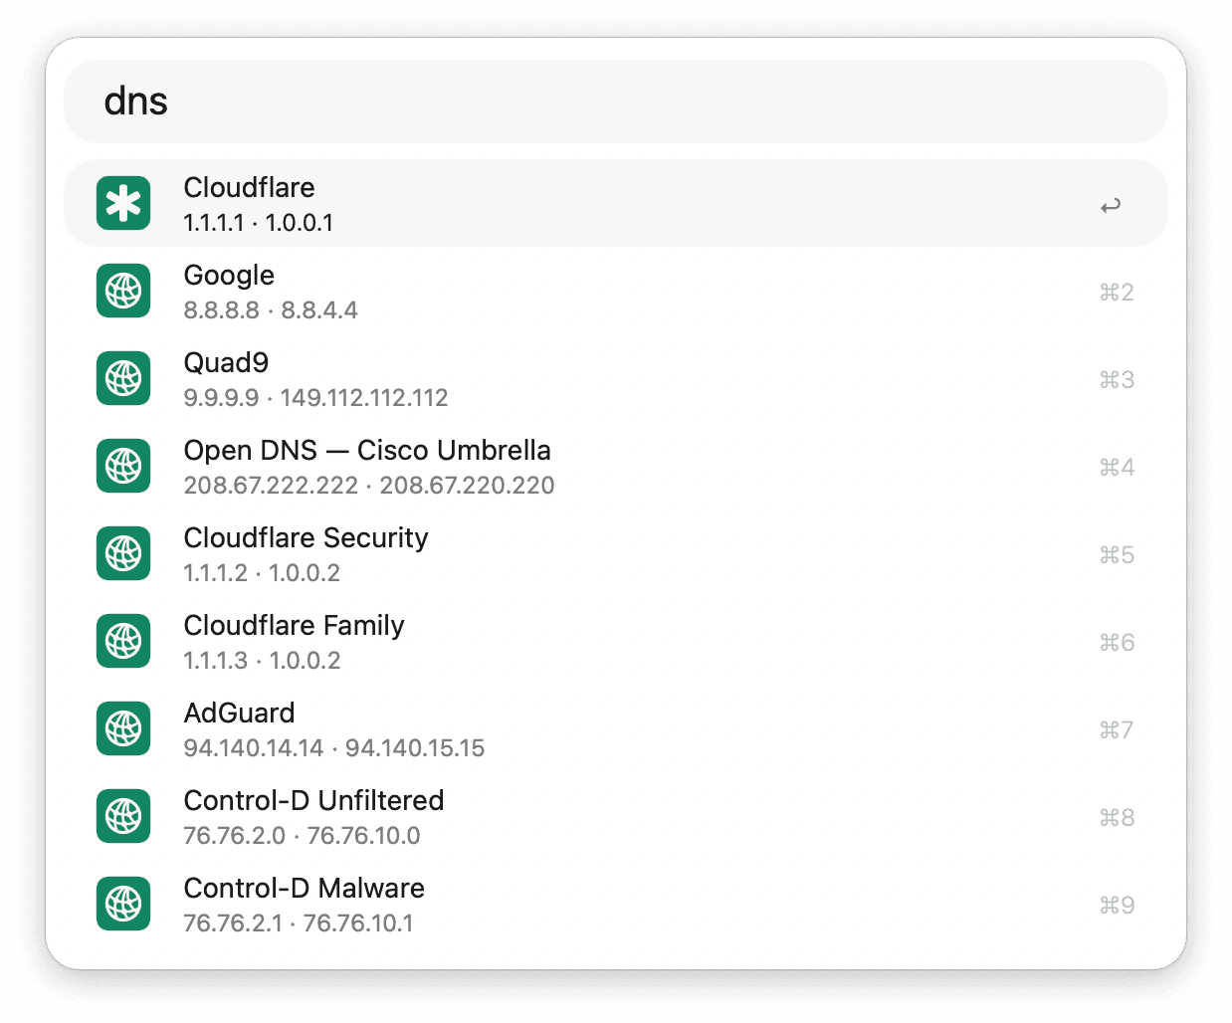This screenshot has width=1232, height=1023.
Task: Pick the Quad9 title
Action: [x=226, y=362]
